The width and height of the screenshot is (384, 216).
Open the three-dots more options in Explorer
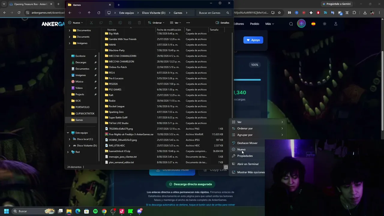click(188, 23)
